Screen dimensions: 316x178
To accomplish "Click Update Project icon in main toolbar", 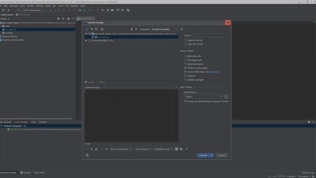I will click(84, 10).
